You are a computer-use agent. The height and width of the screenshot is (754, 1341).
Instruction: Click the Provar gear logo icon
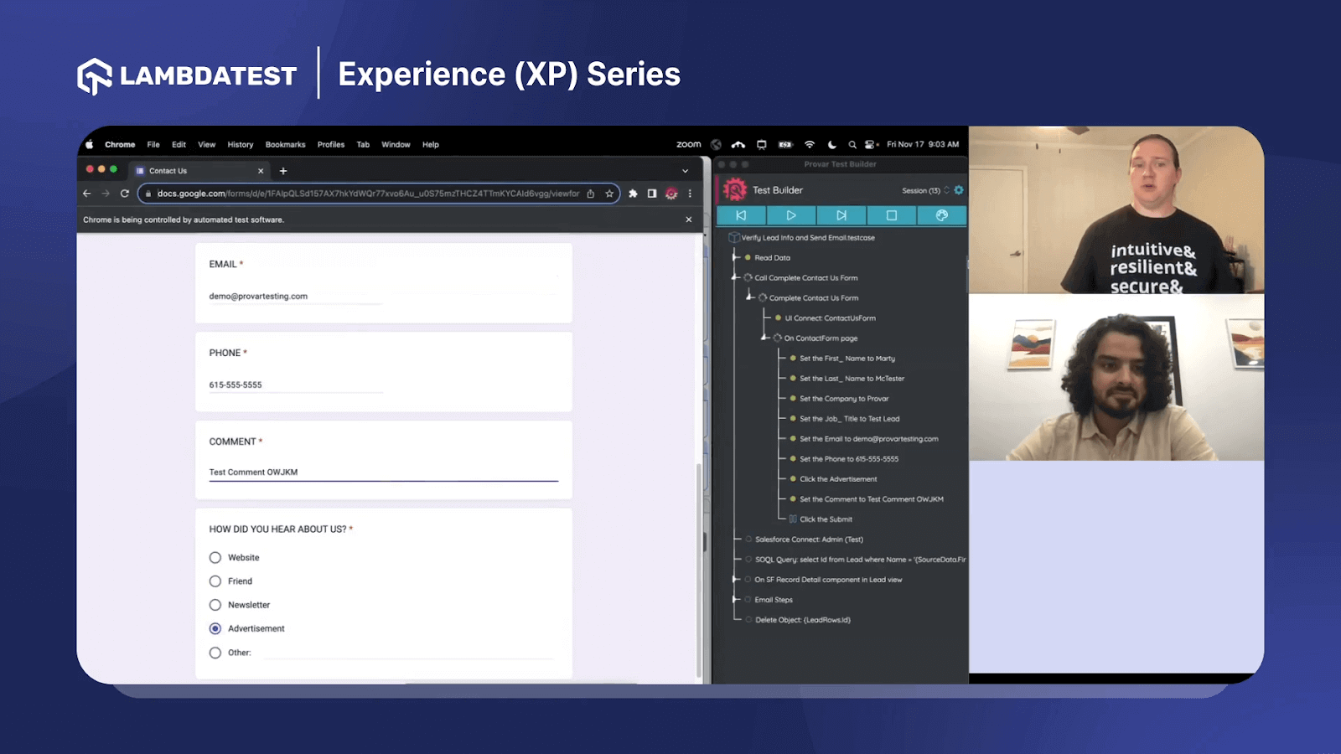(x=735, y=190)
